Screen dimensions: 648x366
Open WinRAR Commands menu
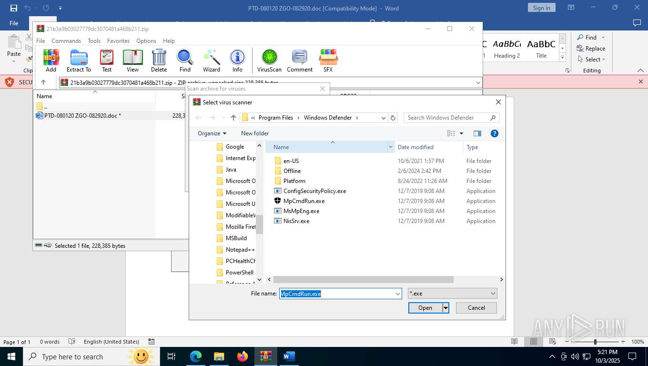[66, 41]
